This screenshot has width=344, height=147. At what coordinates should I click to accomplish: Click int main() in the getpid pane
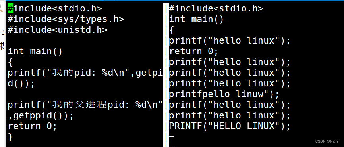point(35,52)
